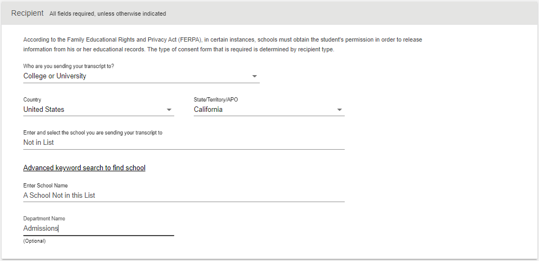Click the 'Who are you sending your transcript to?' label
Viewport: 539px width, 261px height.
point(69,66)
